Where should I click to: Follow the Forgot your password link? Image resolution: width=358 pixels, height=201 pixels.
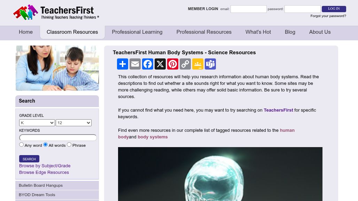pos(328,16)
